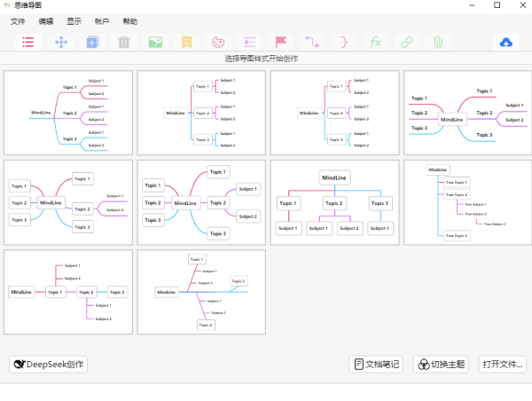532x401 pixels.
Task: Select the relationship connector line icon
Action: coord(312,42)
